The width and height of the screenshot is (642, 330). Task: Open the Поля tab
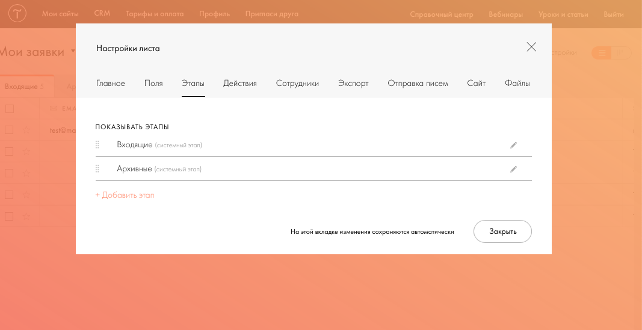pyautogui.click(x=153, y=84)
